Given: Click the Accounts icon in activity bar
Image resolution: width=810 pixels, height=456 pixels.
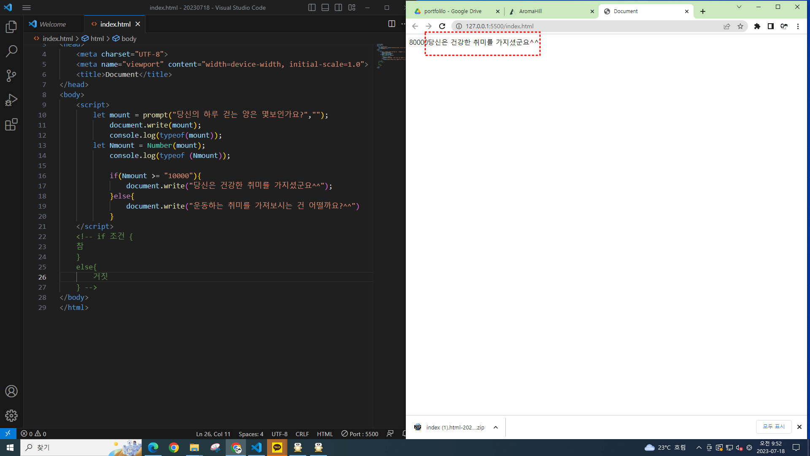Looking at the screenshot, I should (11, 391).
